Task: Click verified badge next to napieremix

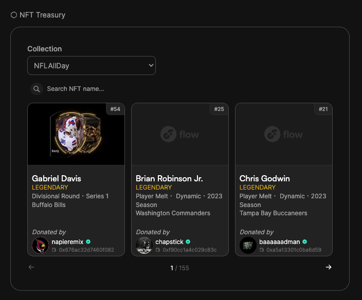Action: pos(88,241)
